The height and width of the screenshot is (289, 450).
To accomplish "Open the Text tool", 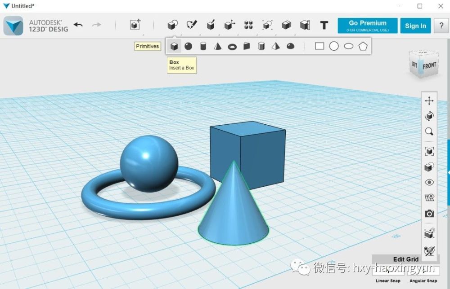I will click(x=324, y=26).
